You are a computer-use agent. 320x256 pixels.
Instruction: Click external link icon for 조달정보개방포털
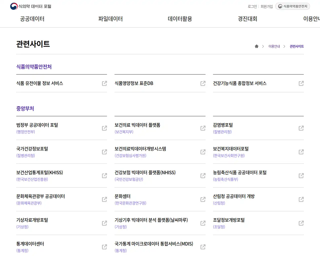pos(301,223)
